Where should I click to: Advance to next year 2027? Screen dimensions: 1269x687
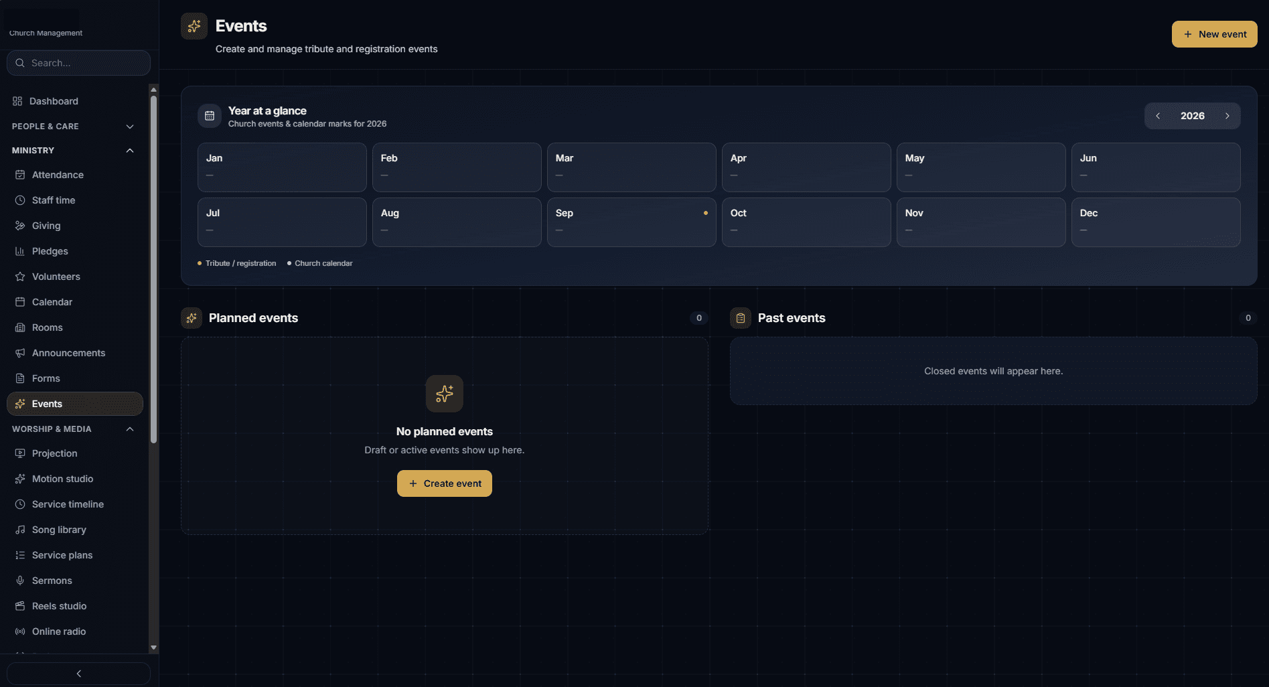pos(1227,116)
